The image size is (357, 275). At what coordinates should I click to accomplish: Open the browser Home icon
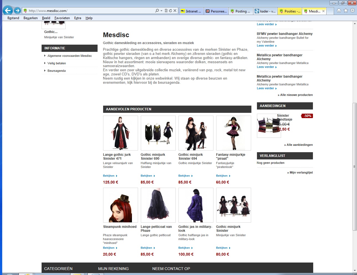coord(339,11)
